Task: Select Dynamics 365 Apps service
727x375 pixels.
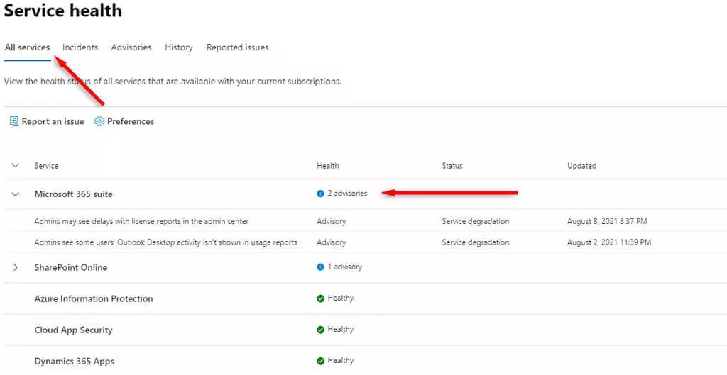Action: (x=74, y=362)
